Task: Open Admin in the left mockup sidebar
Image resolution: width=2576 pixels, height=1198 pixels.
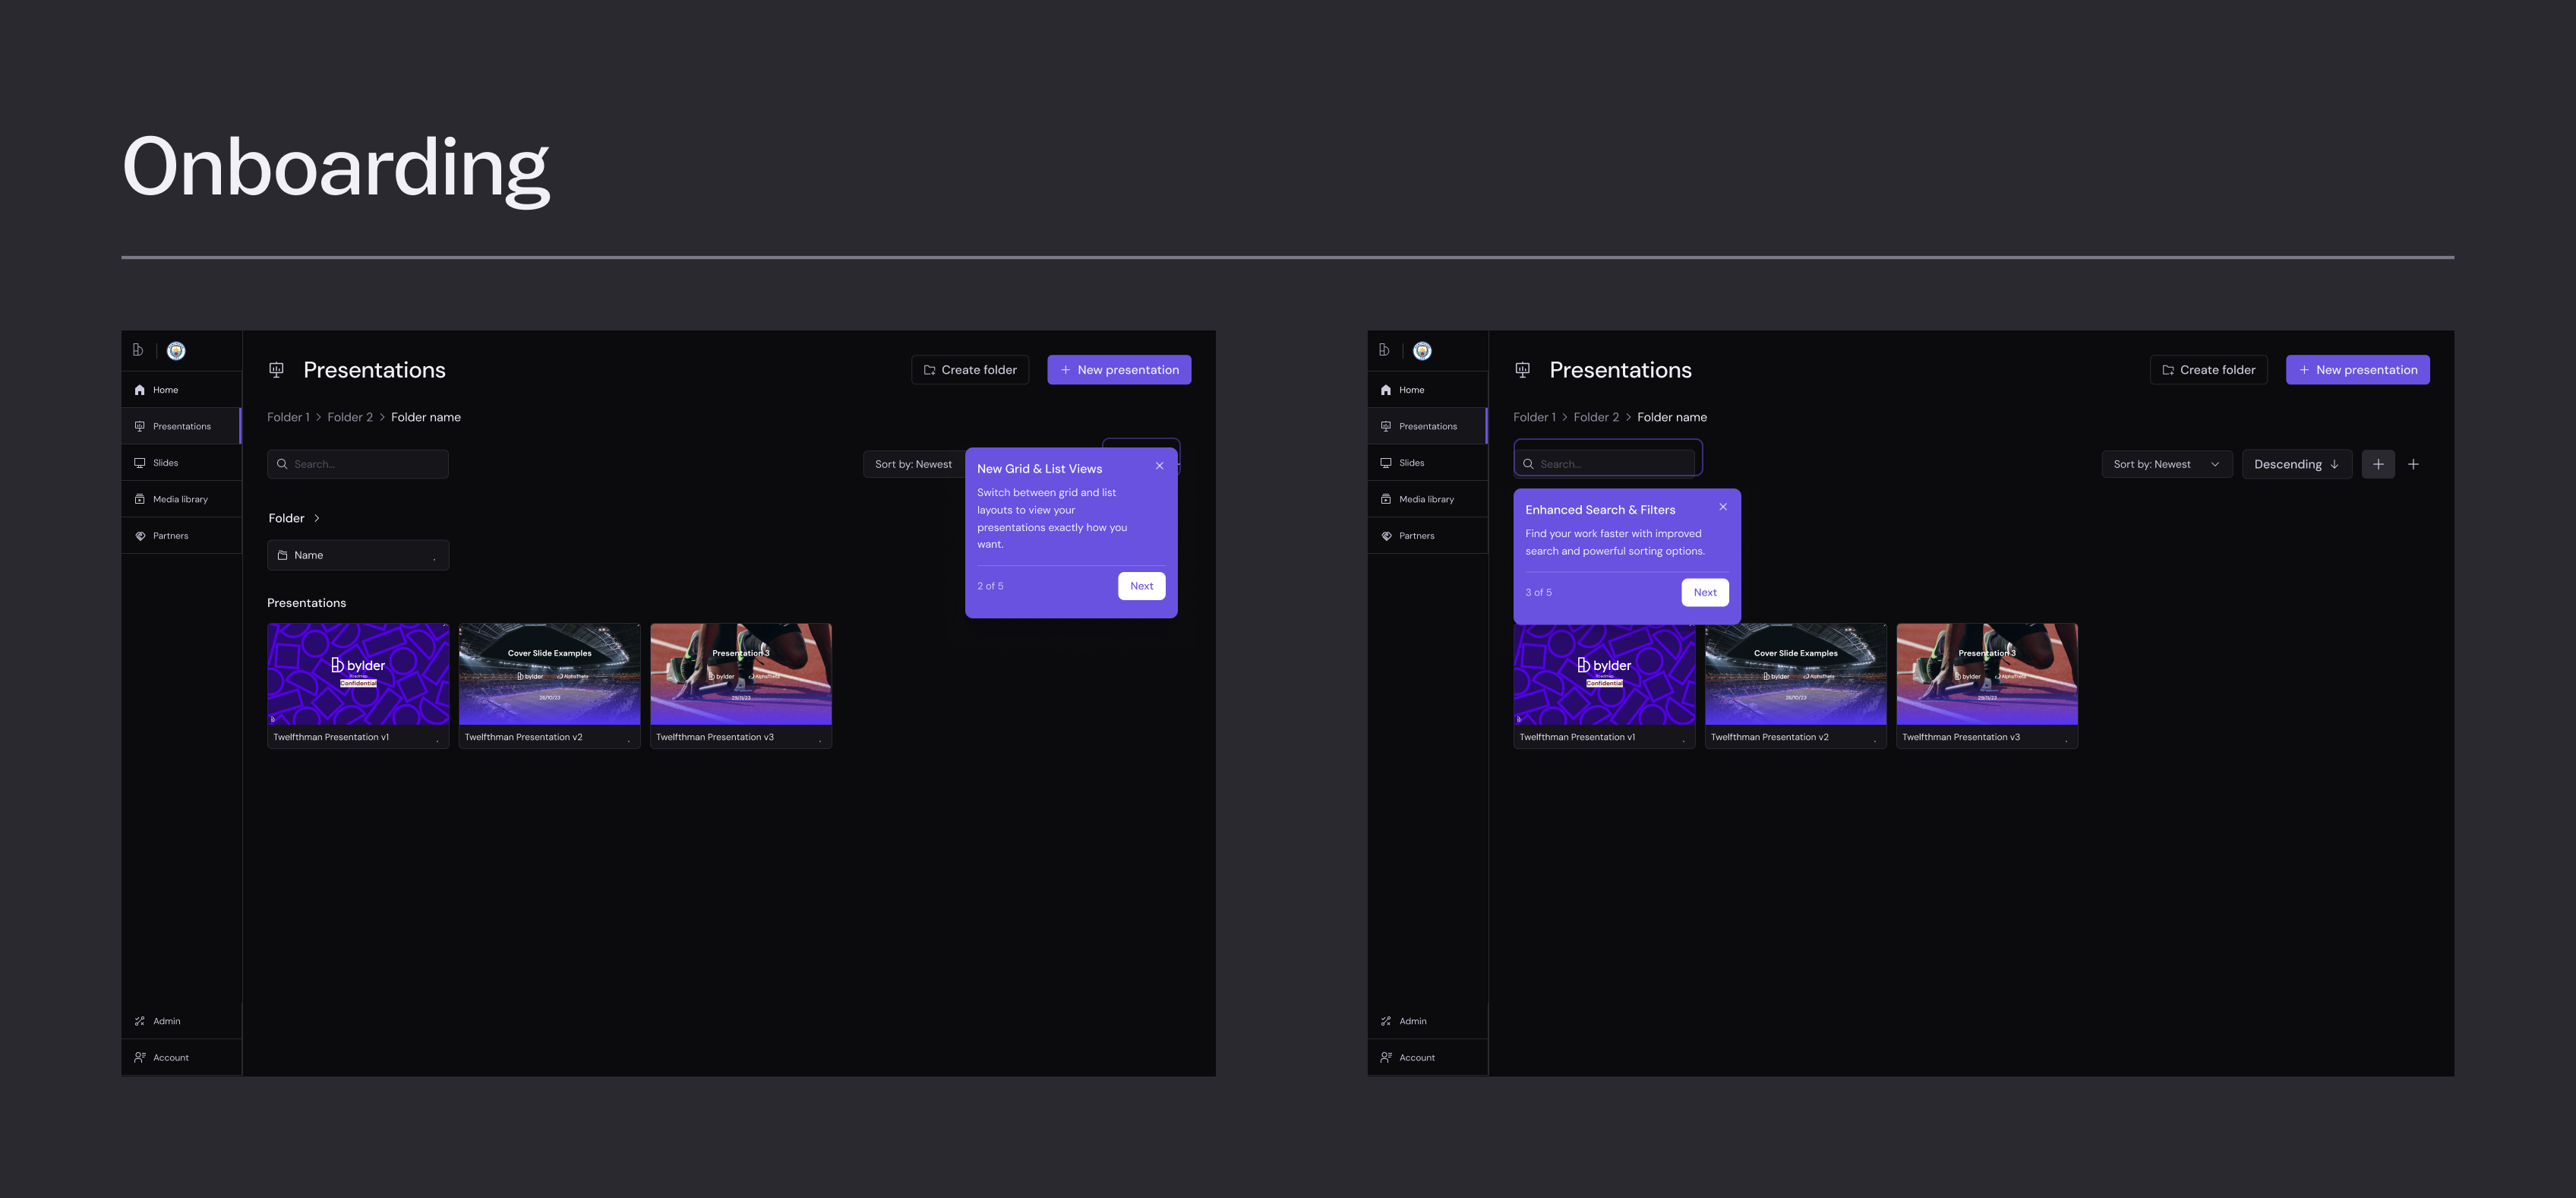Action: [166, 1021]
